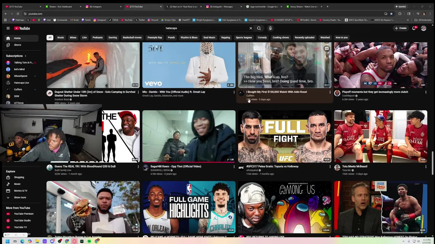Open more options for SugarHill Keem video

(x=234, y=166)
